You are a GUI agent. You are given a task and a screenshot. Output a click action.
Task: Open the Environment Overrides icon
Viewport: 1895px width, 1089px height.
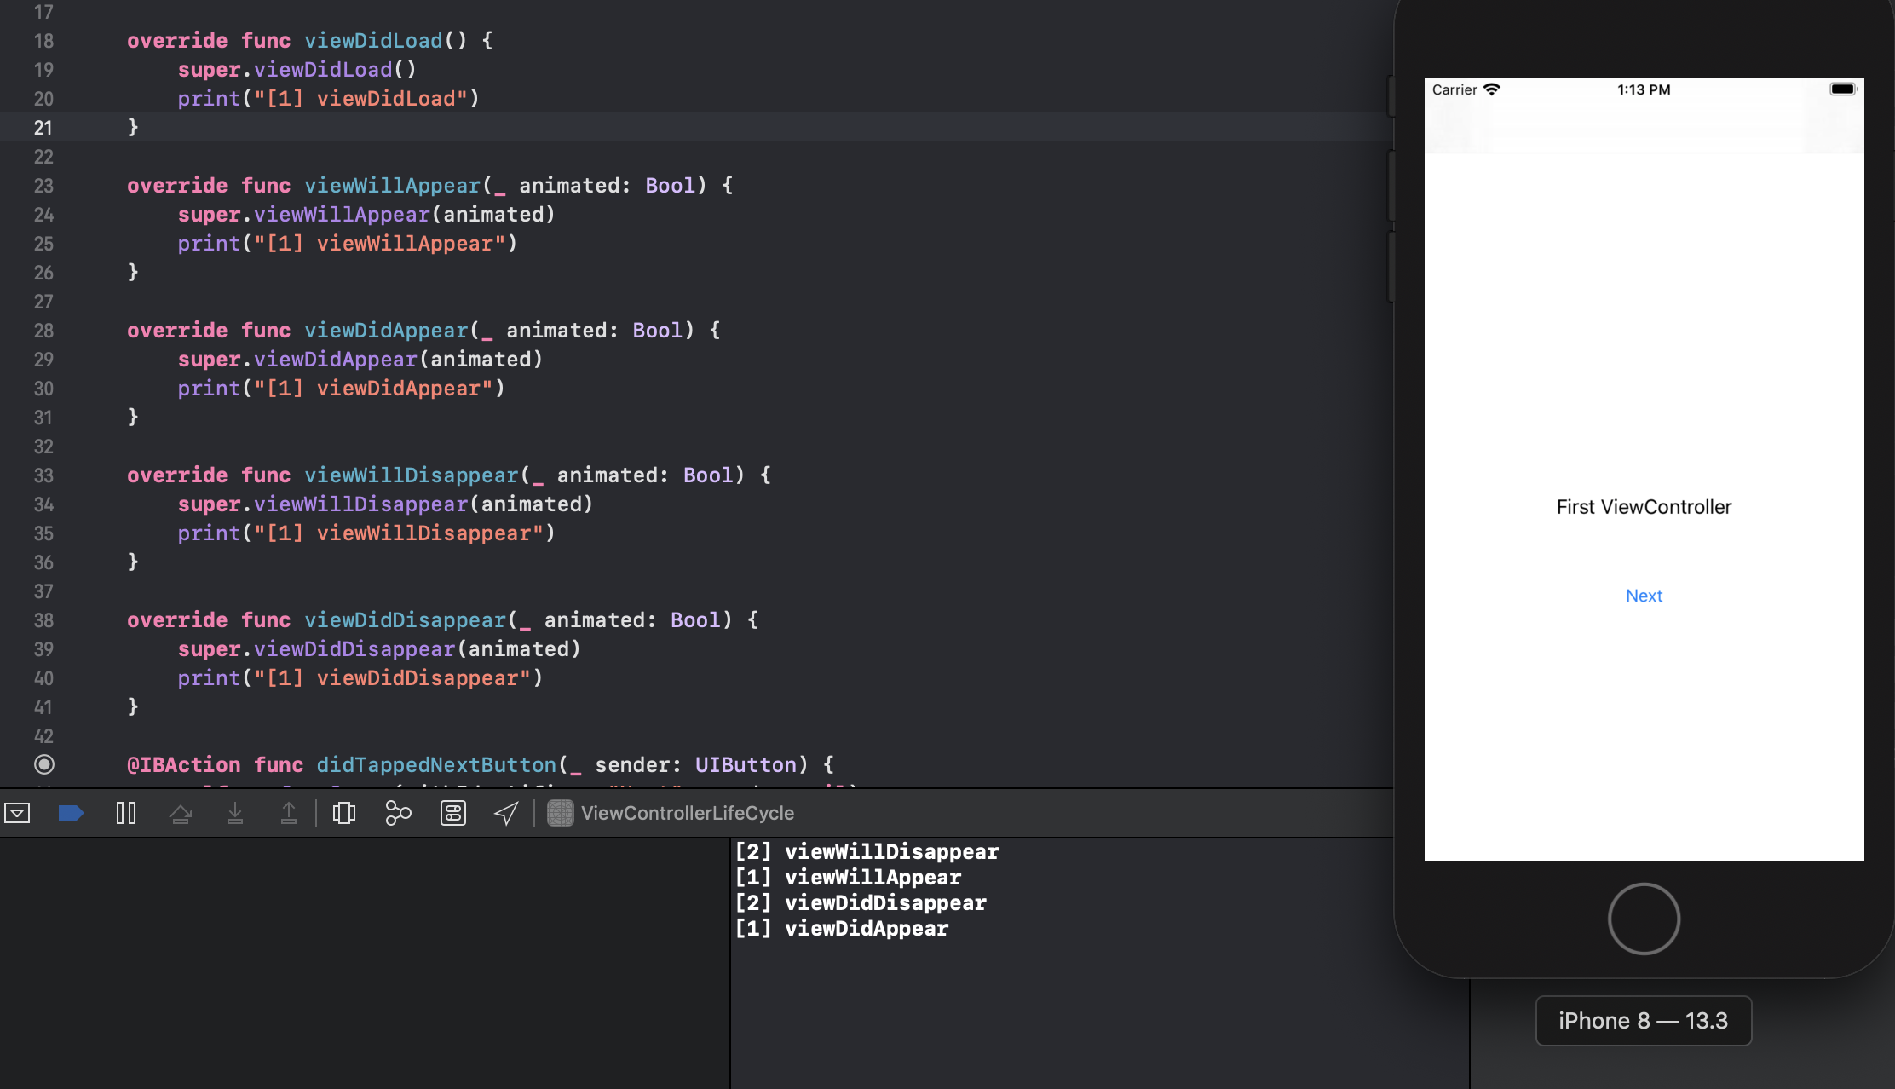[452, 813]
